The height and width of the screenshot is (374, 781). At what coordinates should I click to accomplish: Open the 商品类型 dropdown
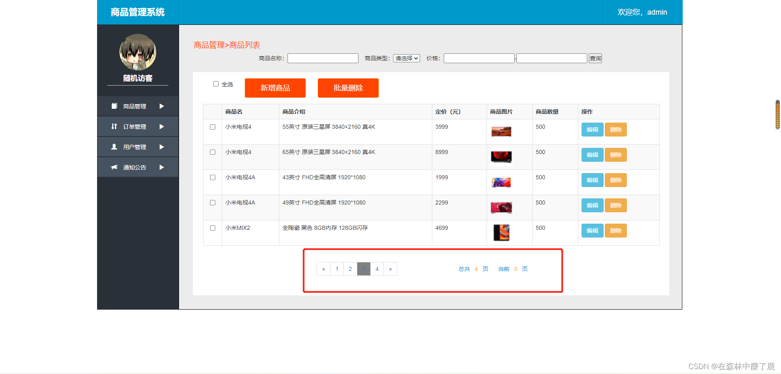pos(407,58)
